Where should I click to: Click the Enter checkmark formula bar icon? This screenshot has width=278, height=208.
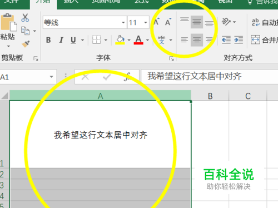click(107, 77)
